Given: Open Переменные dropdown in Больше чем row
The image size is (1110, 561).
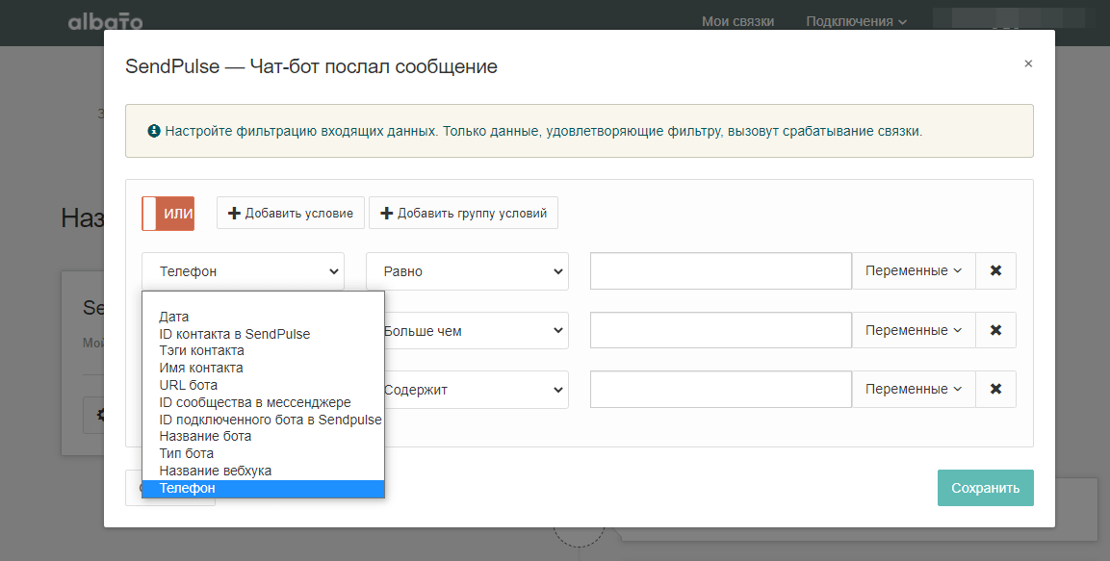Looking at the screenshot, I should click(914, 330).
